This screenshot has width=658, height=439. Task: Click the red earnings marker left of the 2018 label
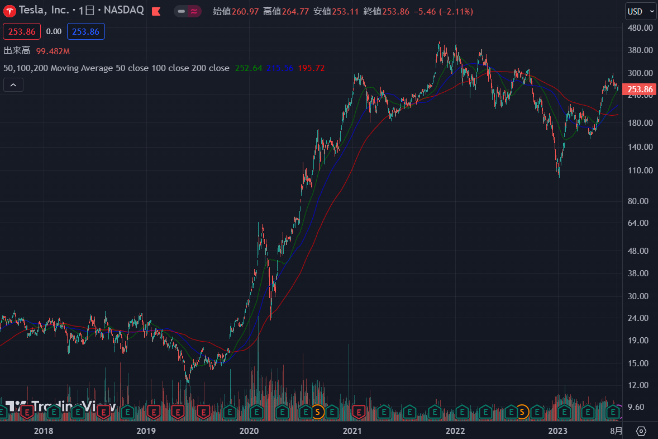[27, 412]
